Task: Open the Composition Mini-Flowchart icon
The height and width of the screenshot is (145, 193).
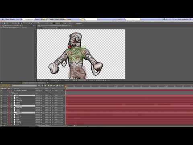Action: point(39,85)
